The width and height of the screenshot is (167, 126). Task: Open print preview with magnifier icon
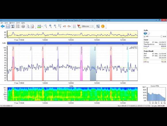28,26
